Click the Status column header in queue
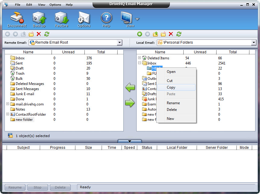 point(147,147)
